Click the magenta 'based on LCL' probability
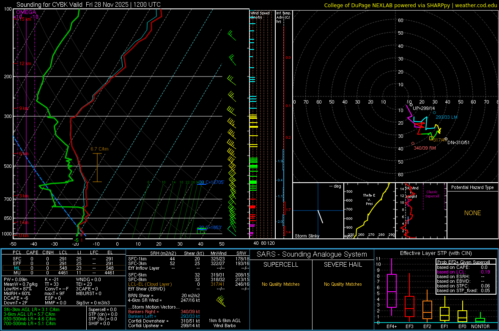 click(x=463, y=272)
